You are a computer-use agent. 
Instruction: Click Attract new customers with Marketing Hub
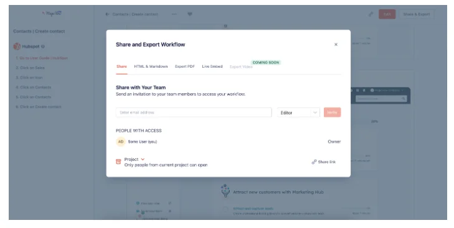(x=278, y=192)
